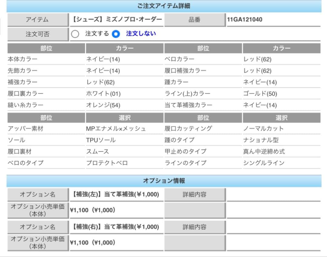The height and width of the screenshot is (257, 327).
Task: Click the 甲止めのタイプ row label
Action: click(186, 151)
